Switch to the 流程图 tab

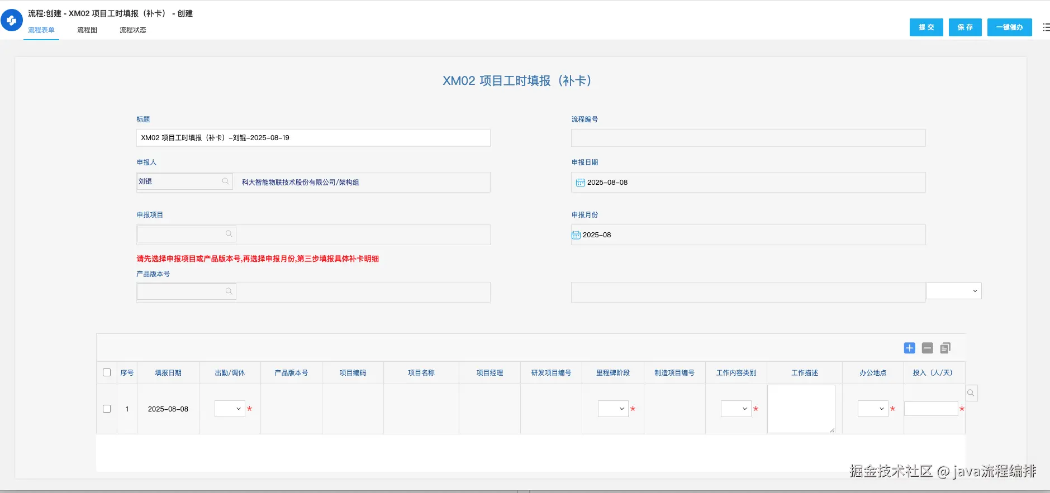tap(87, 30)
